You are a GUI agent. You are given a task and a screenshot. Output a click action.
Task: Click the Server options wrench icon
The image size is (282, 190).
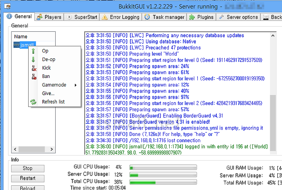(x=221, y=17)
